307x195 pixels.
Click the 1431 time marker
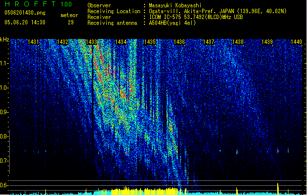33,42
